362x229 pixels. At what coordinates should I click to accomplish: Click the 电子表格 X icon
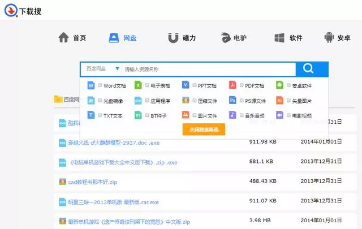click(x=138, y=85)
